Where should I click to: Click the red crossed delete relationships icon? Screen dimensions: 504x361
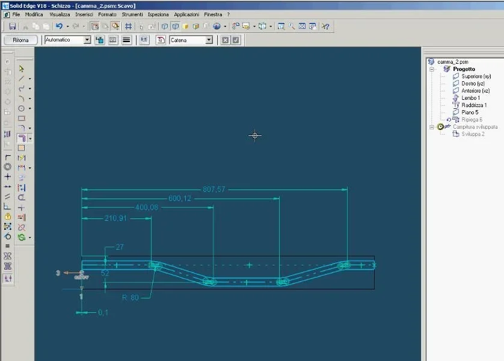click(x=21, y=227)
